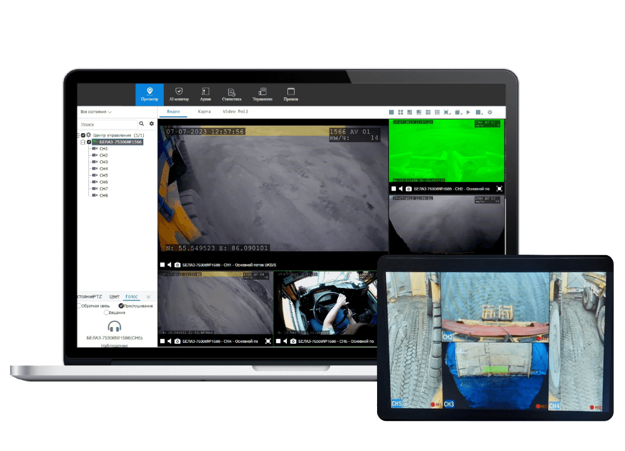Mute the CH4 video speaker icon
Image resolution: width=625 pixels, height=451 pixels.
170,341
